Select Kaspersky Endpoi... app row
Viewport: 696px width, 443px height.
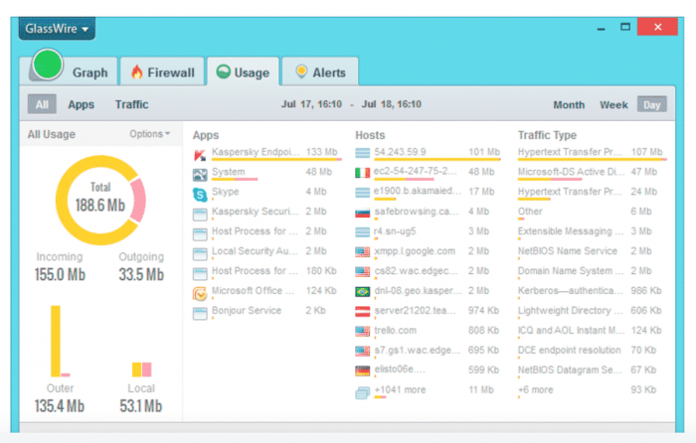point(266,153)
